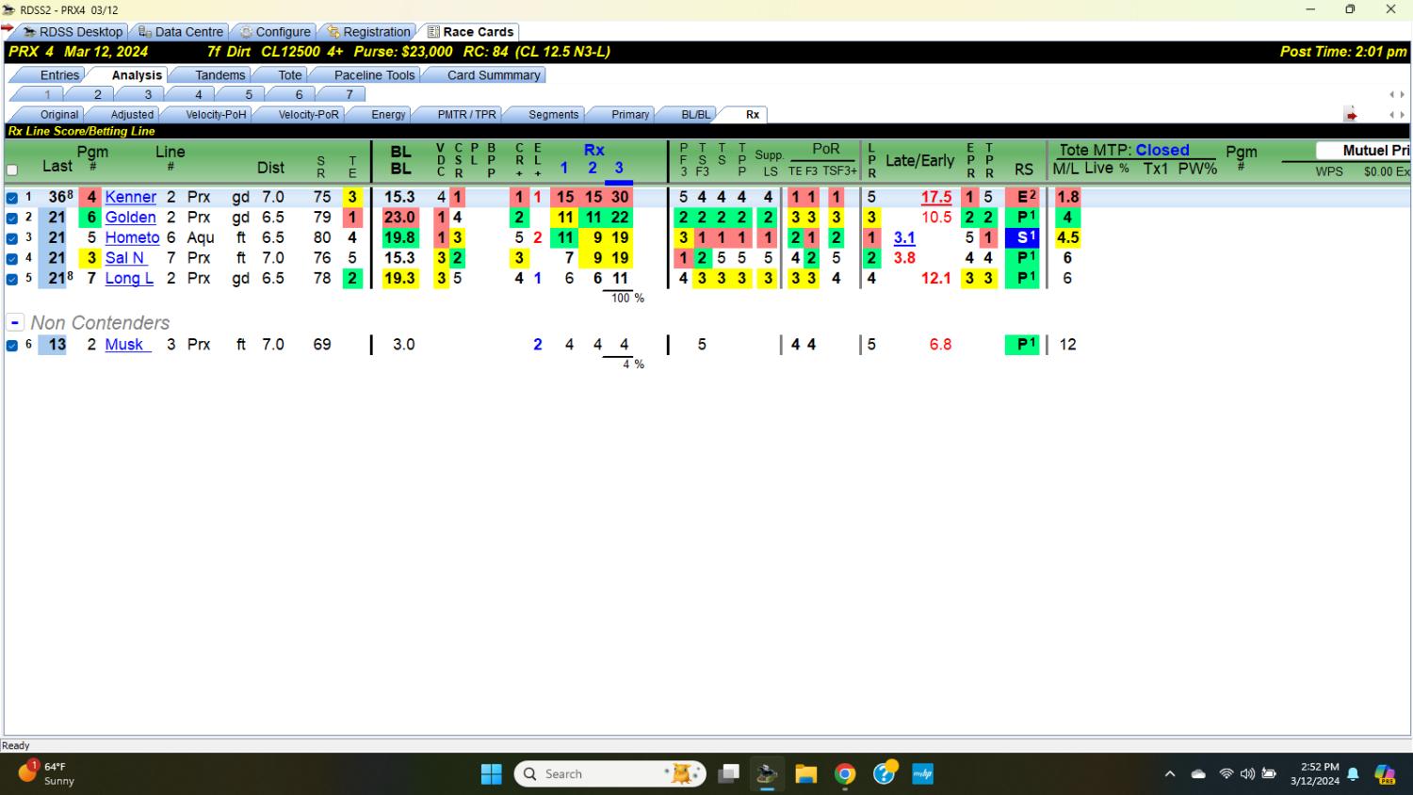Open the Registration tab

[368, 31]
